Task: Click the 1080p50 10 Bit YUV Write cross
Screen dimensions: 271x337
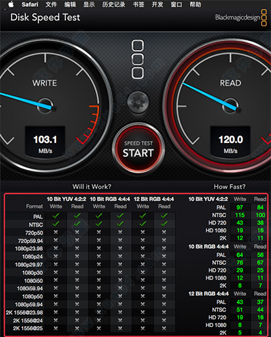Action: point(56,296)
